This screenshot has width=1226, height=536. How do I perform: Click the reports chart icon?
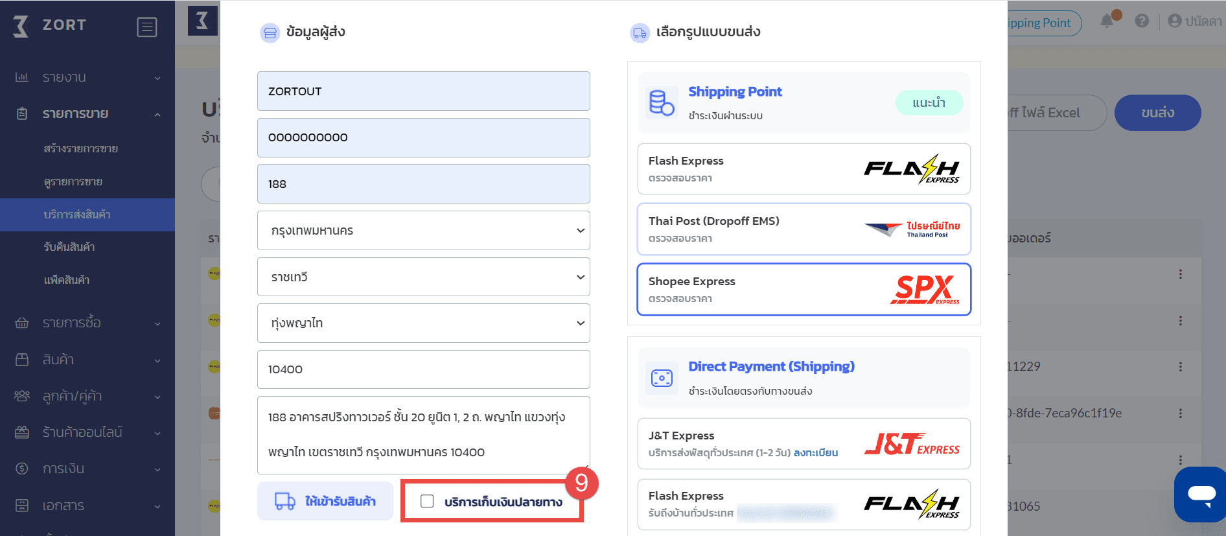coord(21,77)
